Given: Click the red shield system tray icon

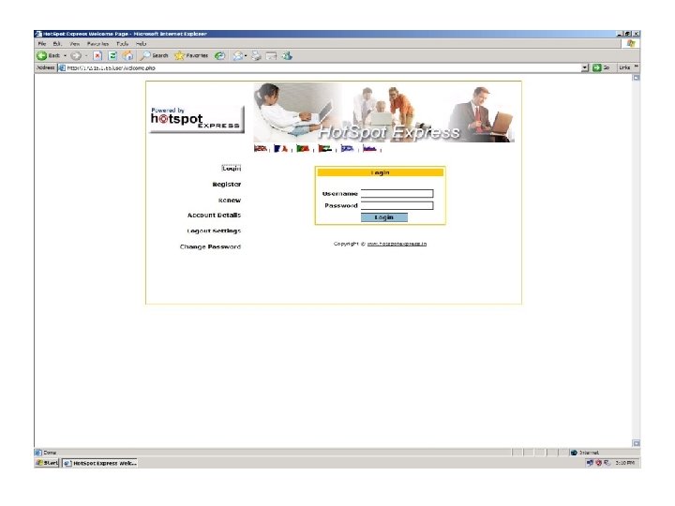Looking at the screenshot, I should click(x=598, y=463).
